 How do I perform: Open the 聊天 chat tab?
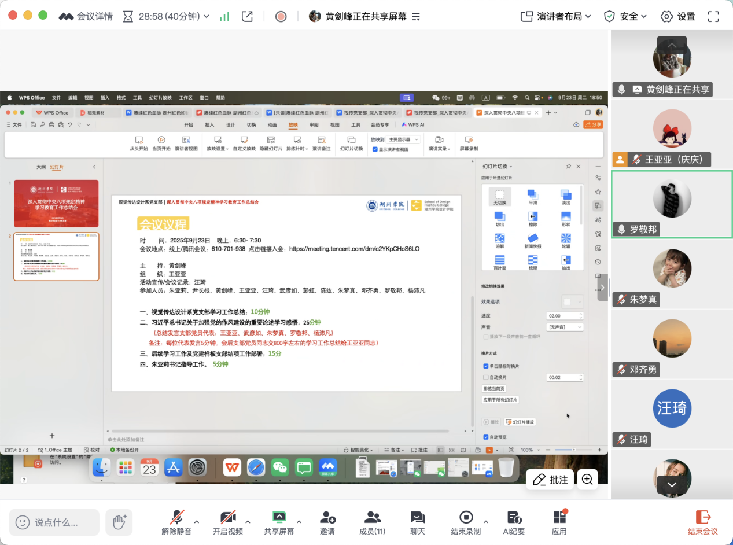417,522
